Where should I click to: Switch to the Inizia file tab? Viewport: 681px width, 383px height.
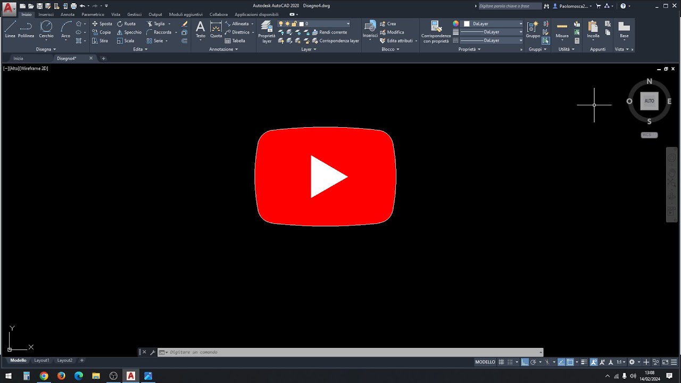point(19,59)
